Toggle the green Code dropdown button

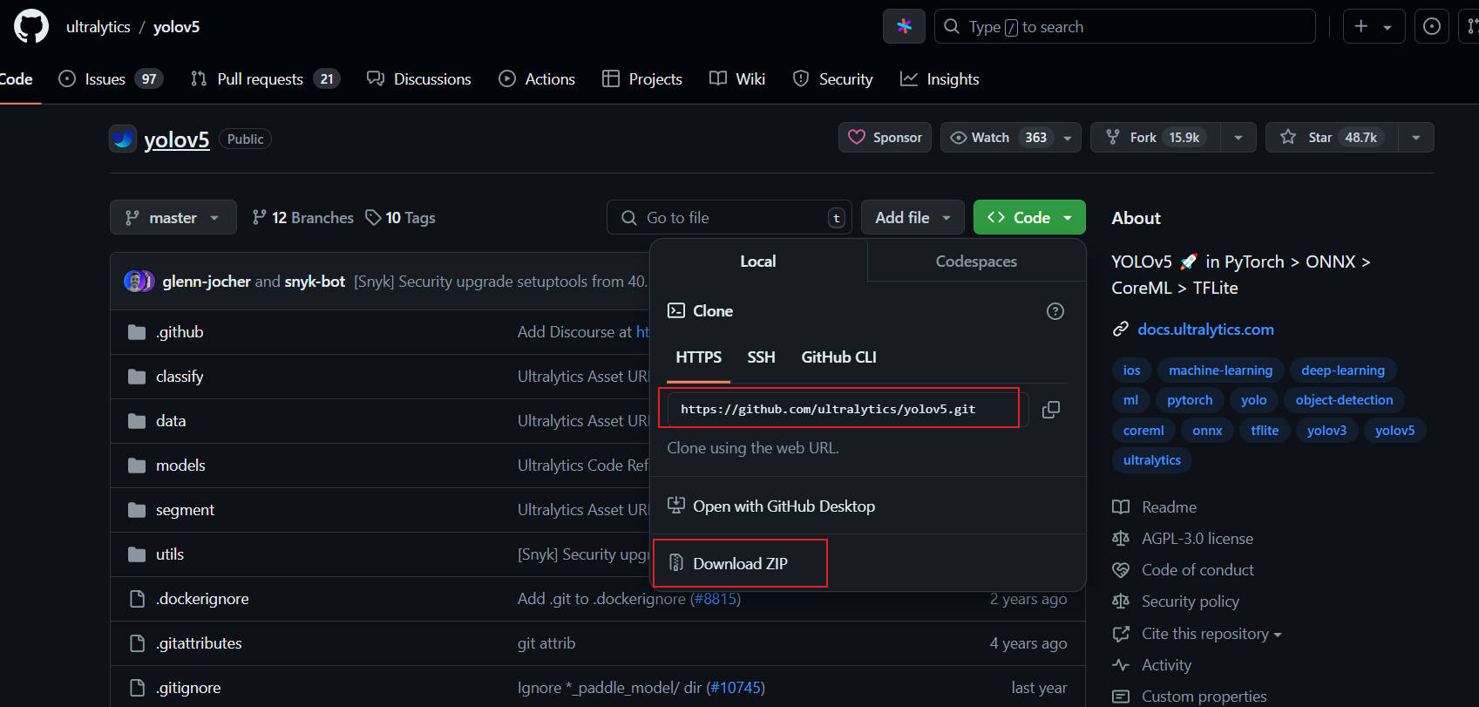coord(1029,217)
